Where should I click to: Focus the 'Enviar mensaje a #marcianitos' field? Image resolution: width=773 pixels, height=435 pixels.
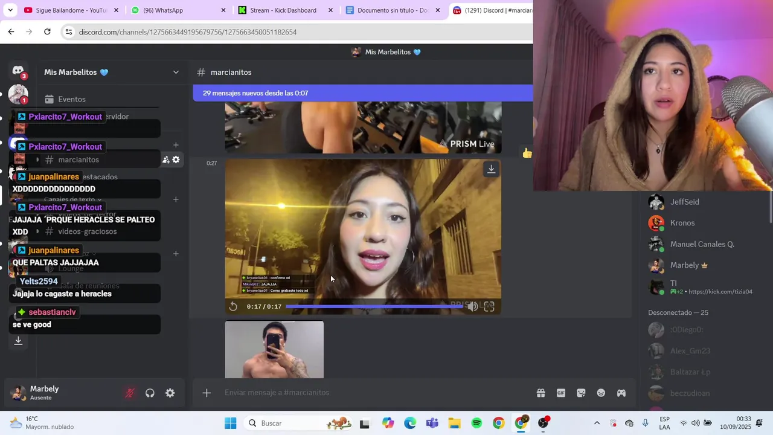click(374, 393)
